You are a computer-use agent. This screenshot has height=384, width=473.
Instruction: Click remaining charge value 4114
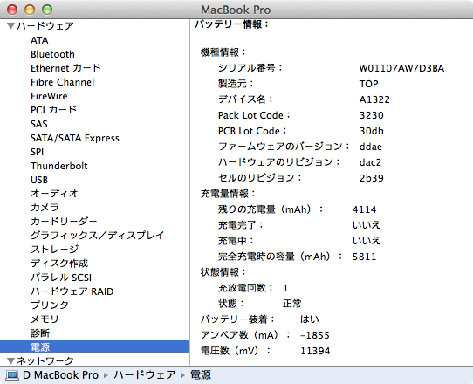364,209
